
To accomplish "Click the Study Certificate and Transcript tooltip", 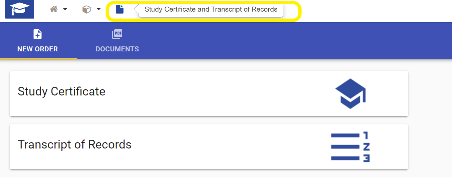I will click(211, 9).
